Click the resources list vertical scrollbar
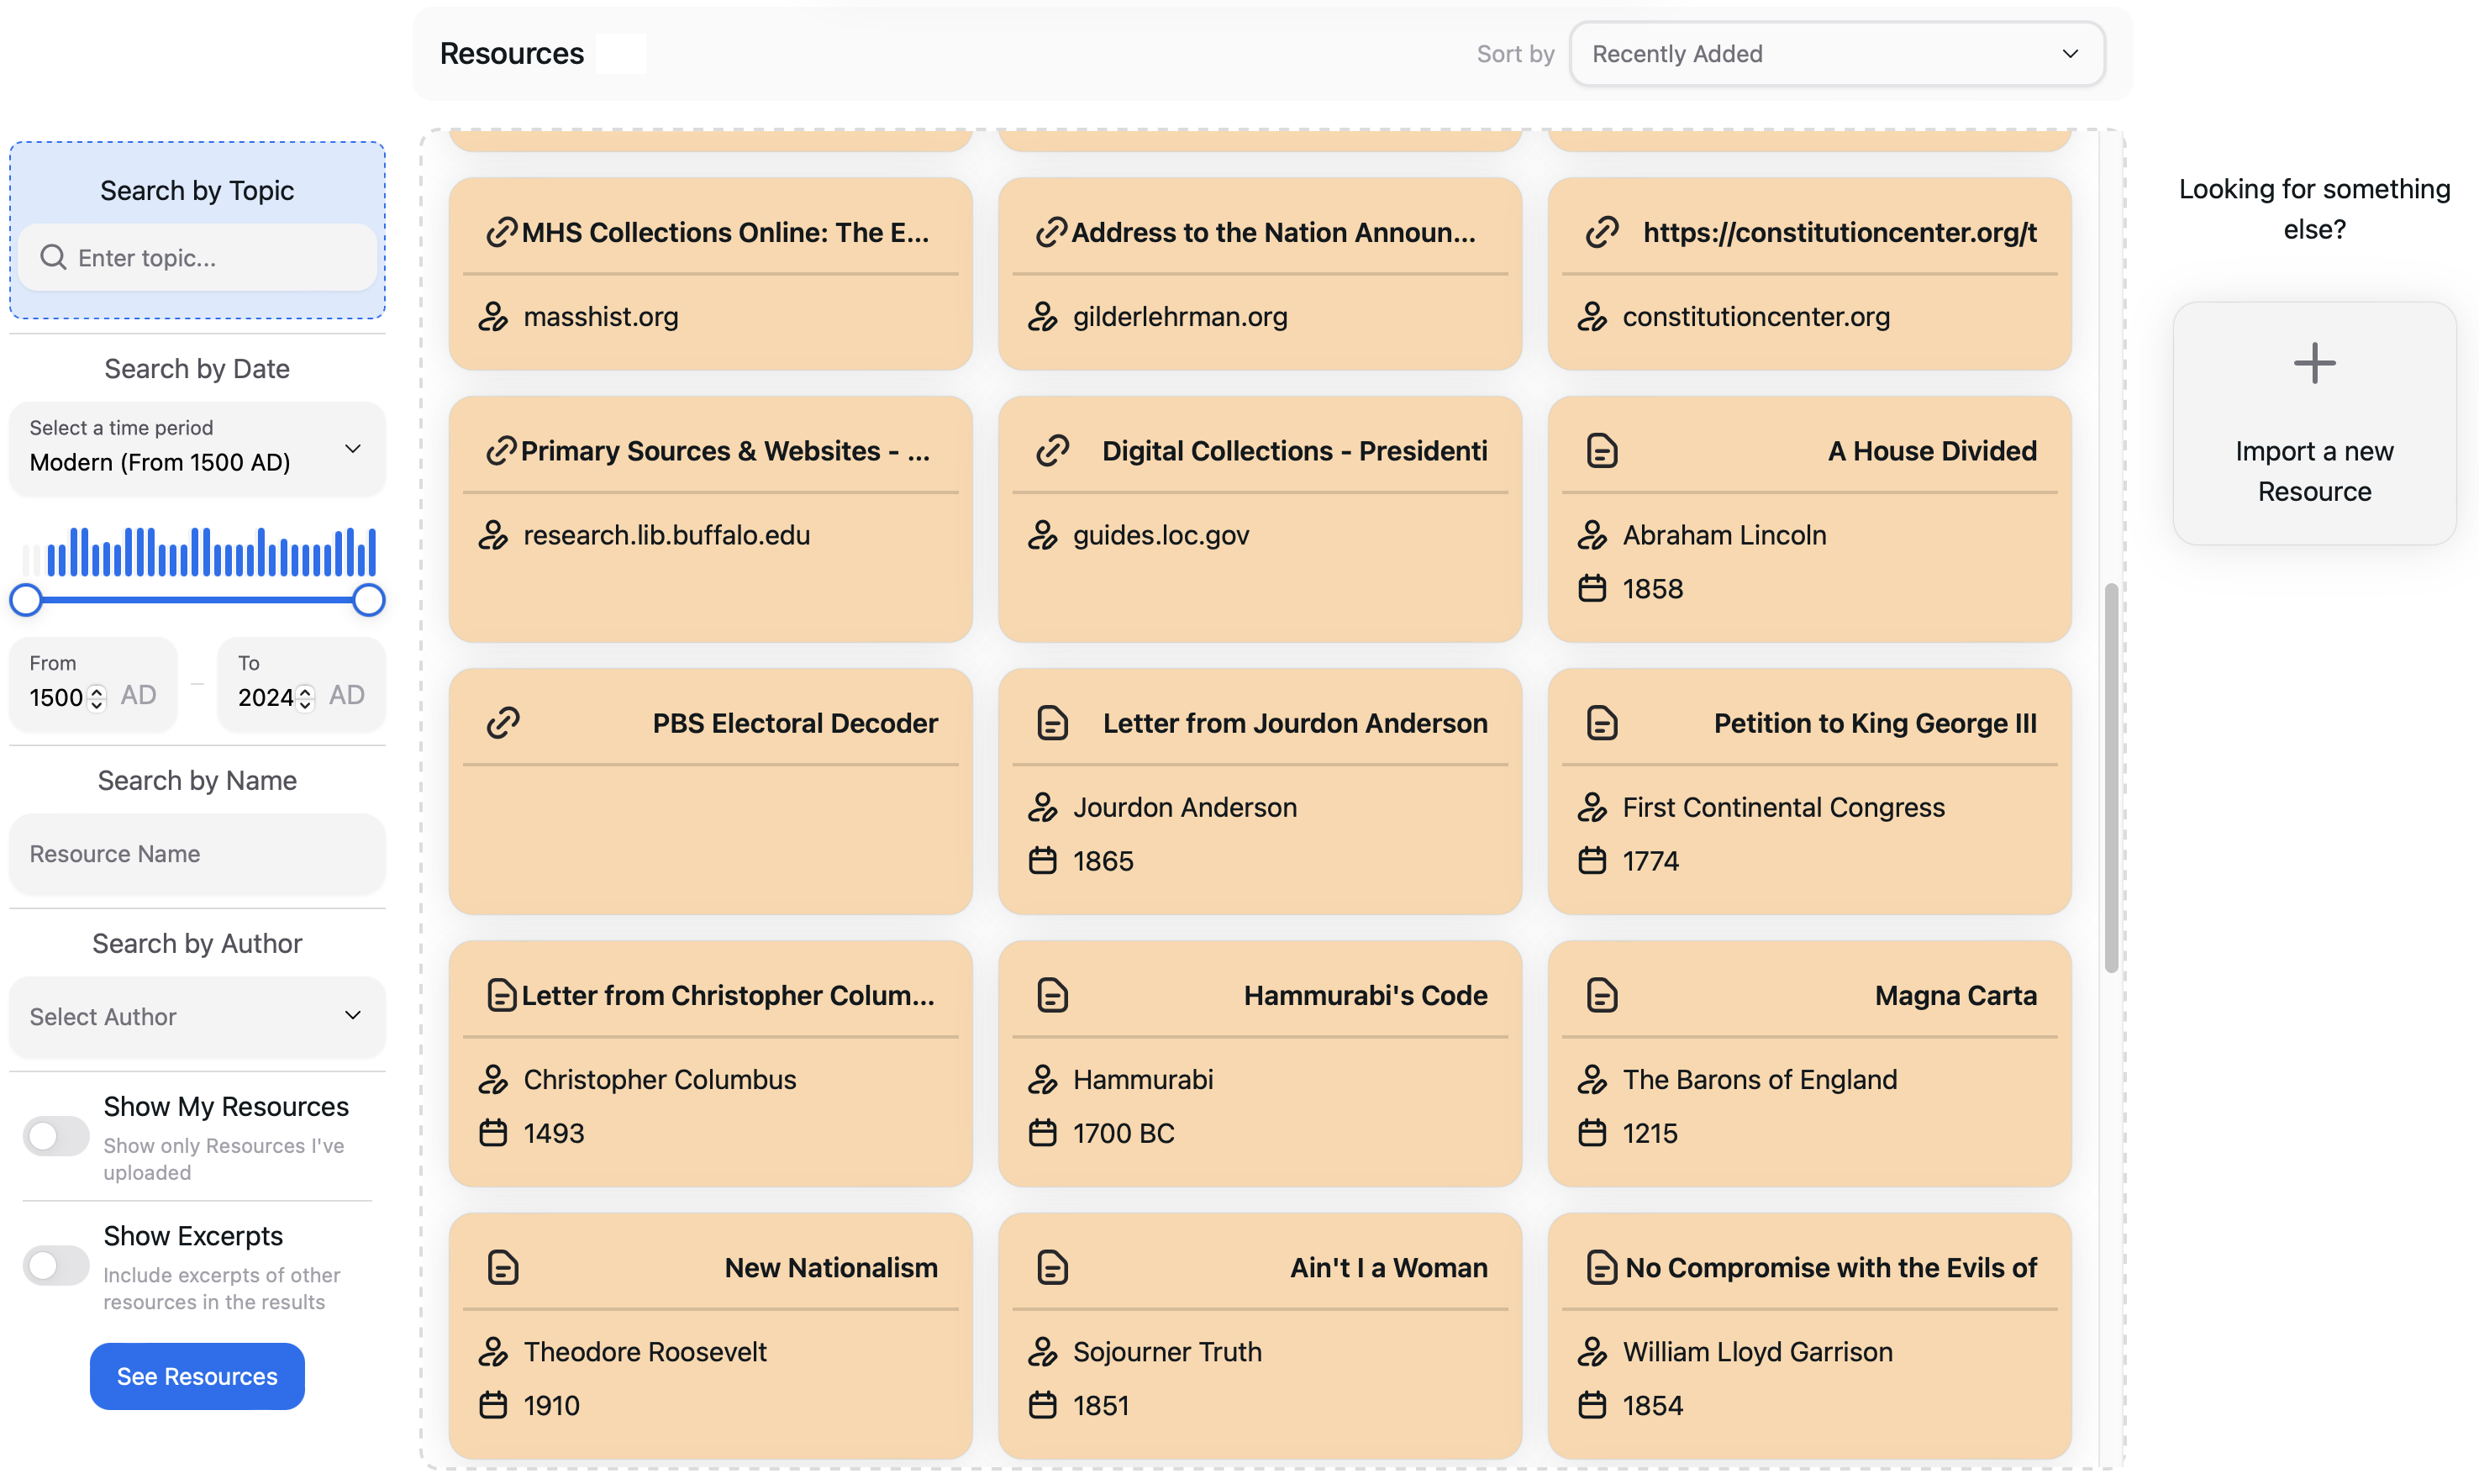The height and width of the screenshot is (1484, 2479). point(2110,777)
